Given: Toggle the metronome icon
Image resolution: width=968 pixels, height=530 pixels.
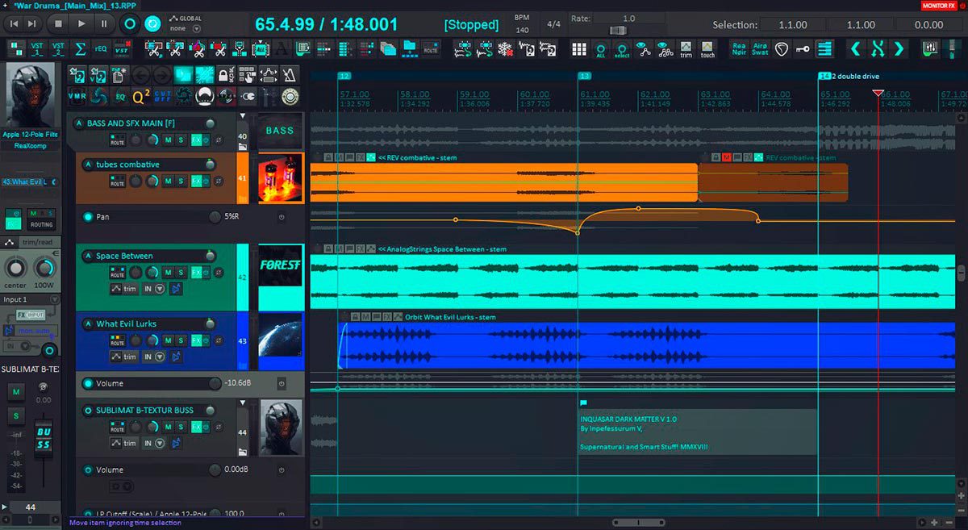Looking at the screenshot, I should click(290, 76).
